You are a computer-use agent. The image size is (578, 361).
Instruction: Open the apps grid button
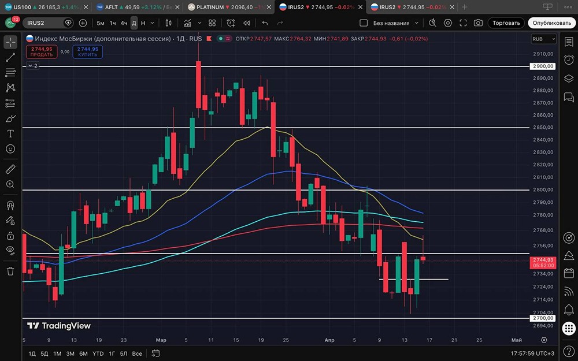click(569, 328)
